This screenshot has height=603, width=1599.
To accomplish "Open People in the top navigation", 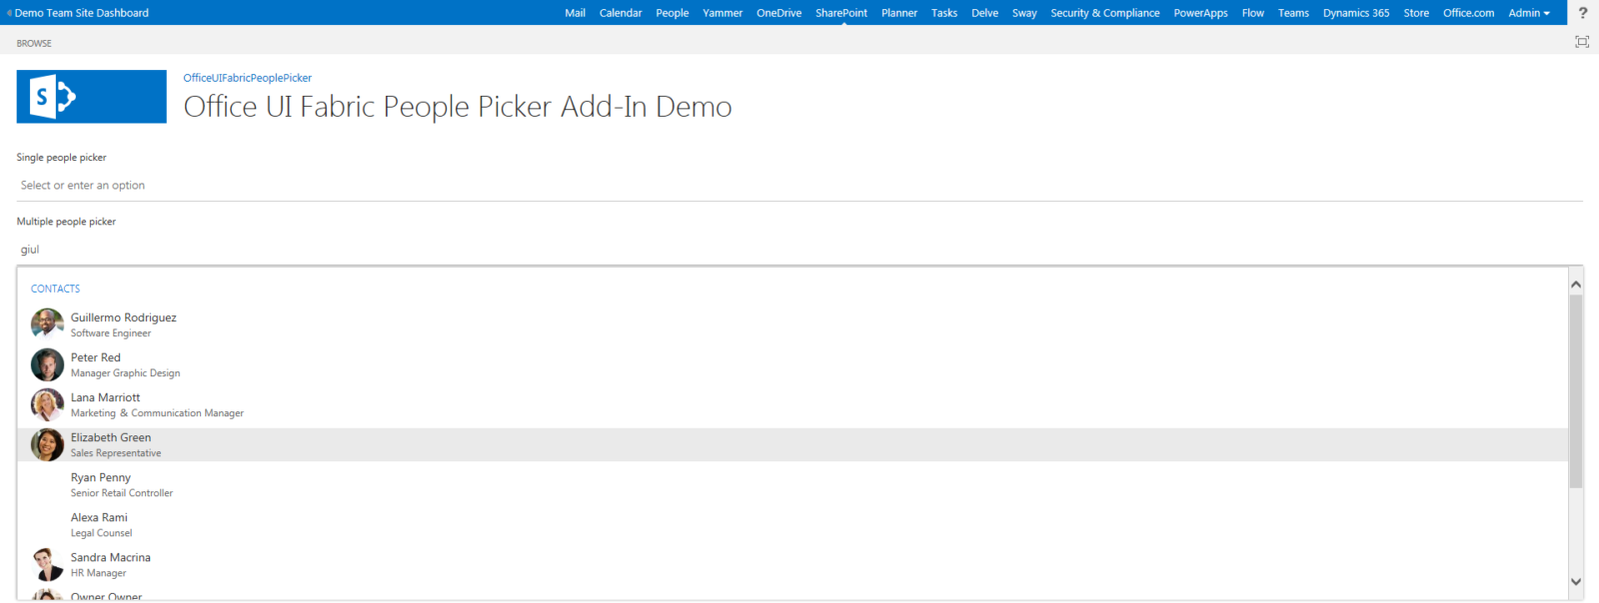I will click(673, 13).
